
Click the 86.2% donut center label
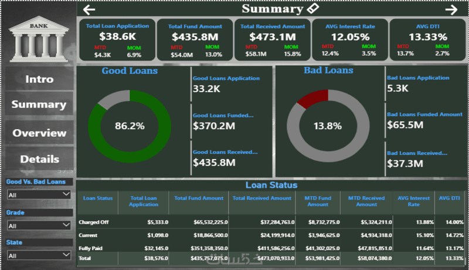click(x=130, y=126)
